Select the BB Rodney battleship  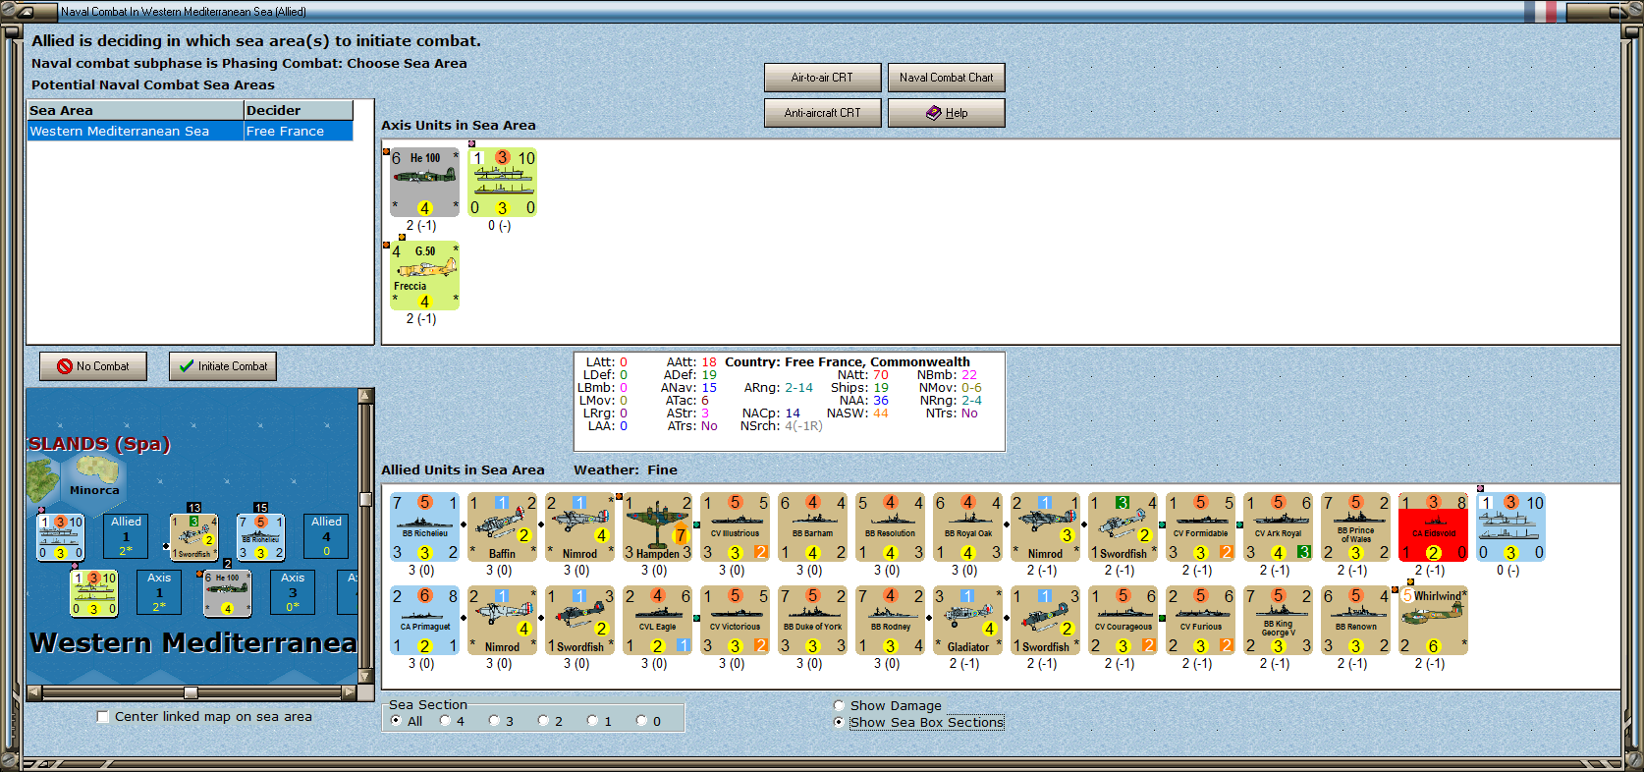pos(890,621)
